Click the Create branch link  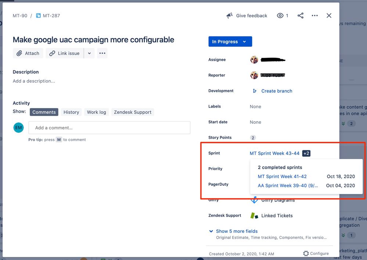tap(277, 91)
